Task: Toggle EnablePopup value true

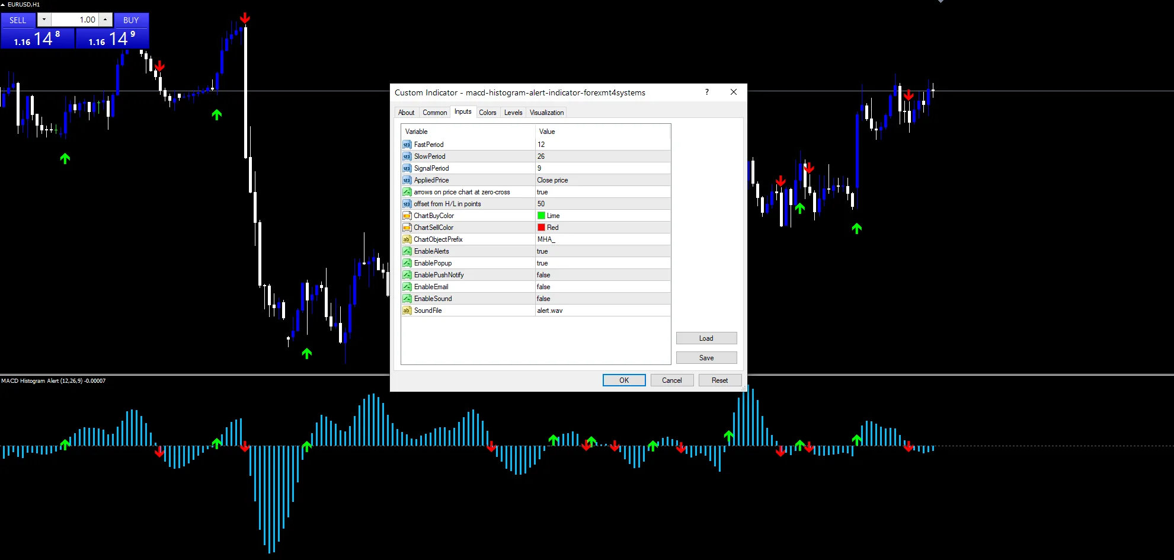Action: (603, 263)
